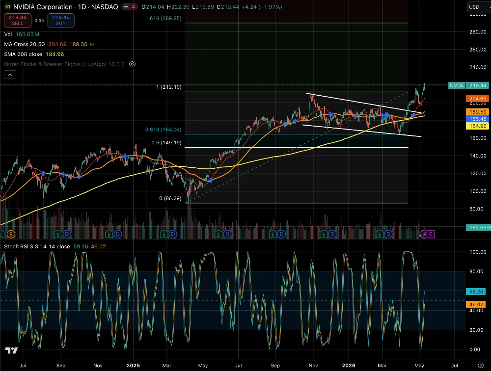This screenshot has height=371, width=491.
Task: Click the 2025 label on the time axis
Action: [x=133, y=366]
